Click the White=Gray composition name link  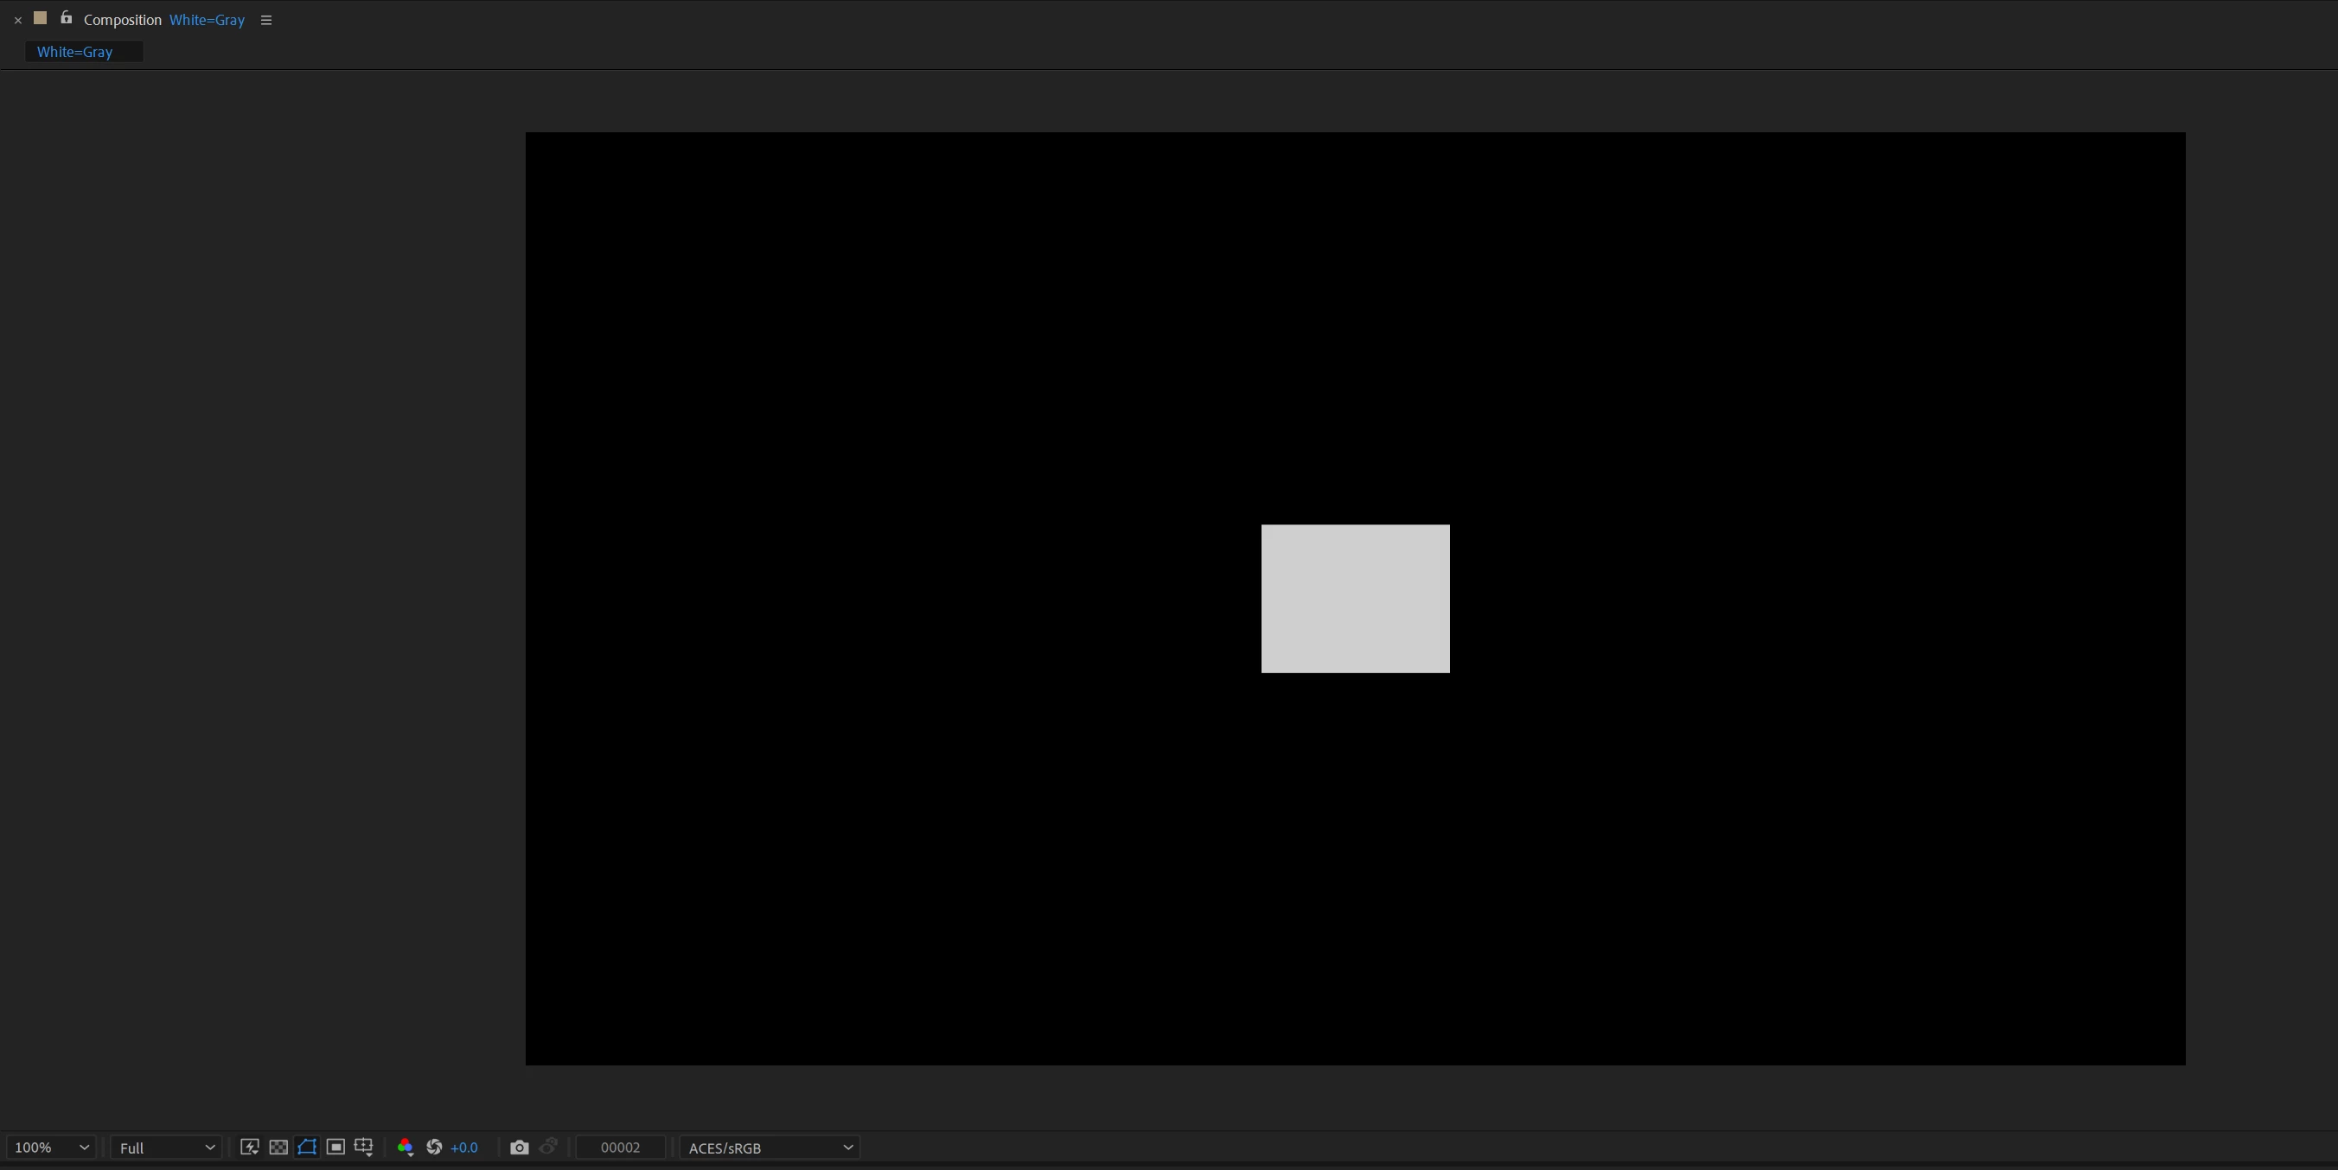tap(207, 20)
